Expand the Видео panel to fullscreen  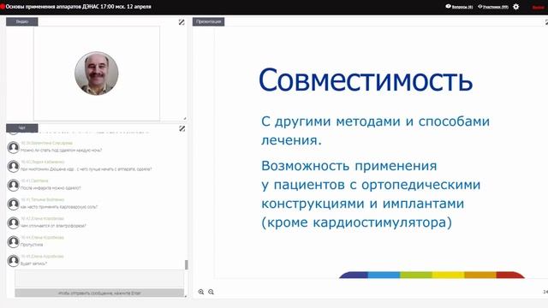182,22
